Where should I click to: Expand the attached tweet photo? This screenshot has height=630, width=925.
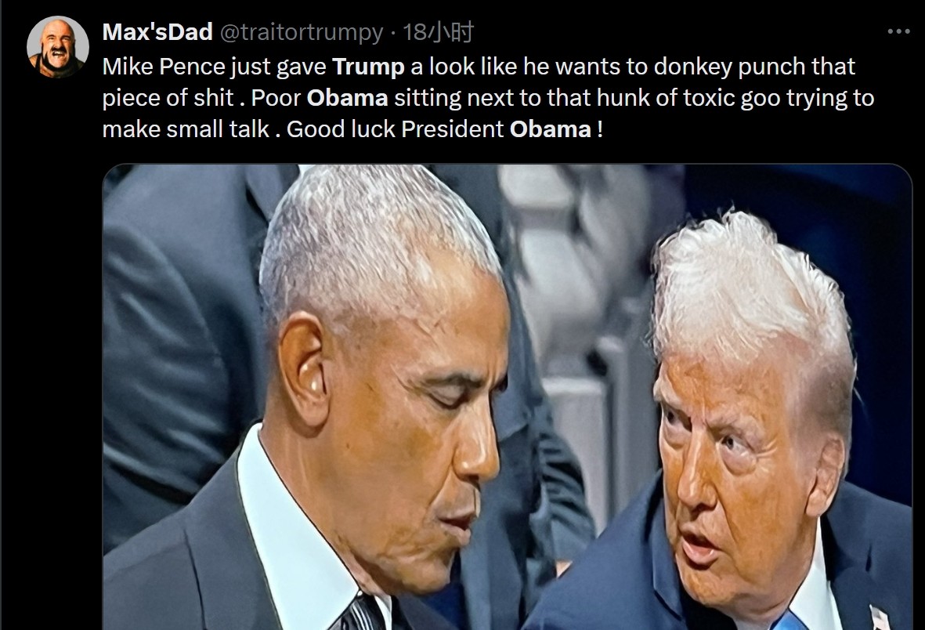(508, 396)
